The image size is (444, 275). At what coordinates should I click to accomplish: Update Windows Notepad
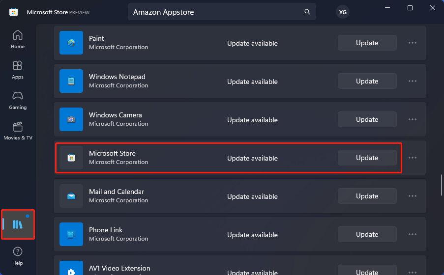coord(367,81)
